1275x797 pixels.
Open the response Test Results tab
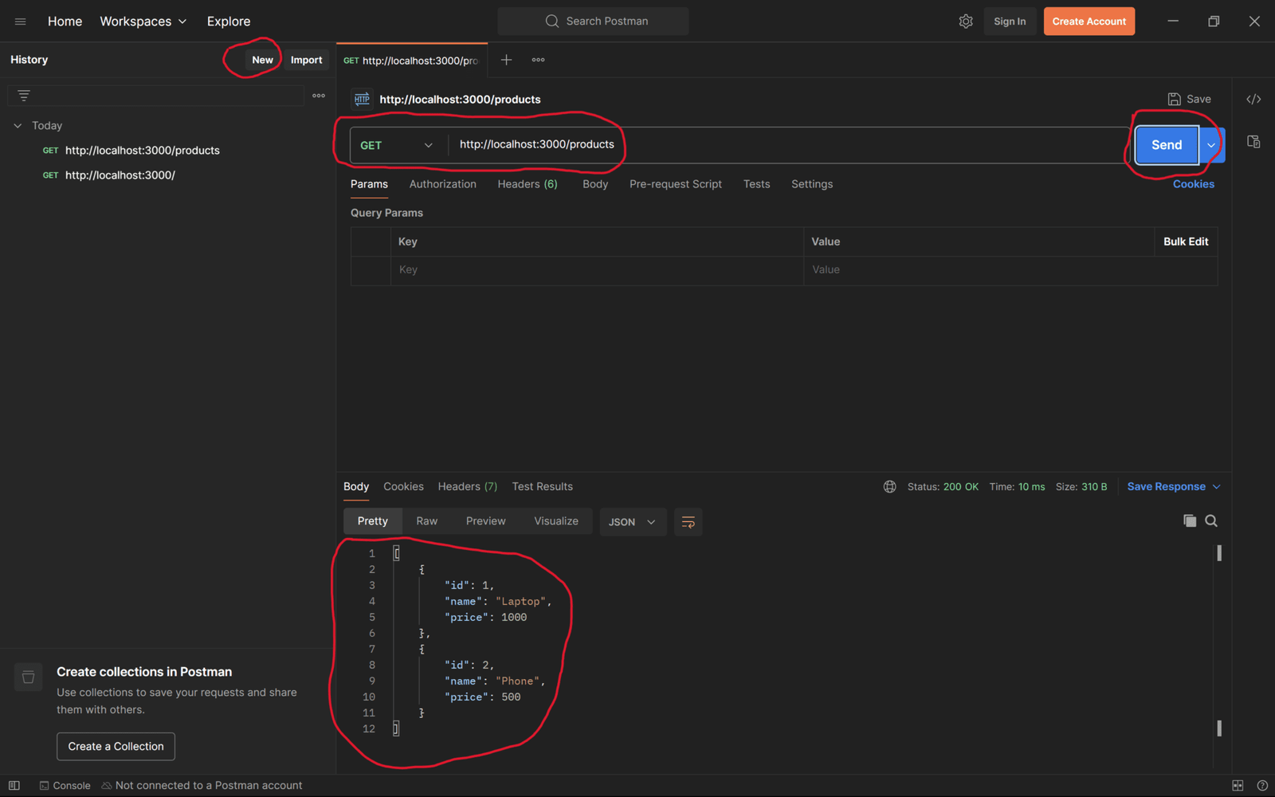click(x=542, y=487)
